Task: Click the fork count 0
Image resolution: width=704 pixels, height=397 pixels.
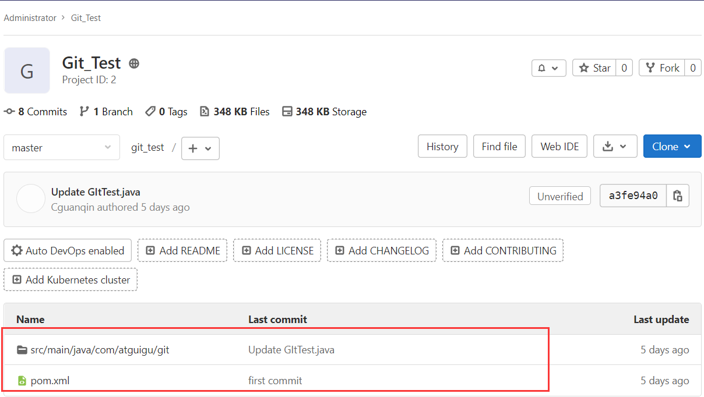Action: 692,68
